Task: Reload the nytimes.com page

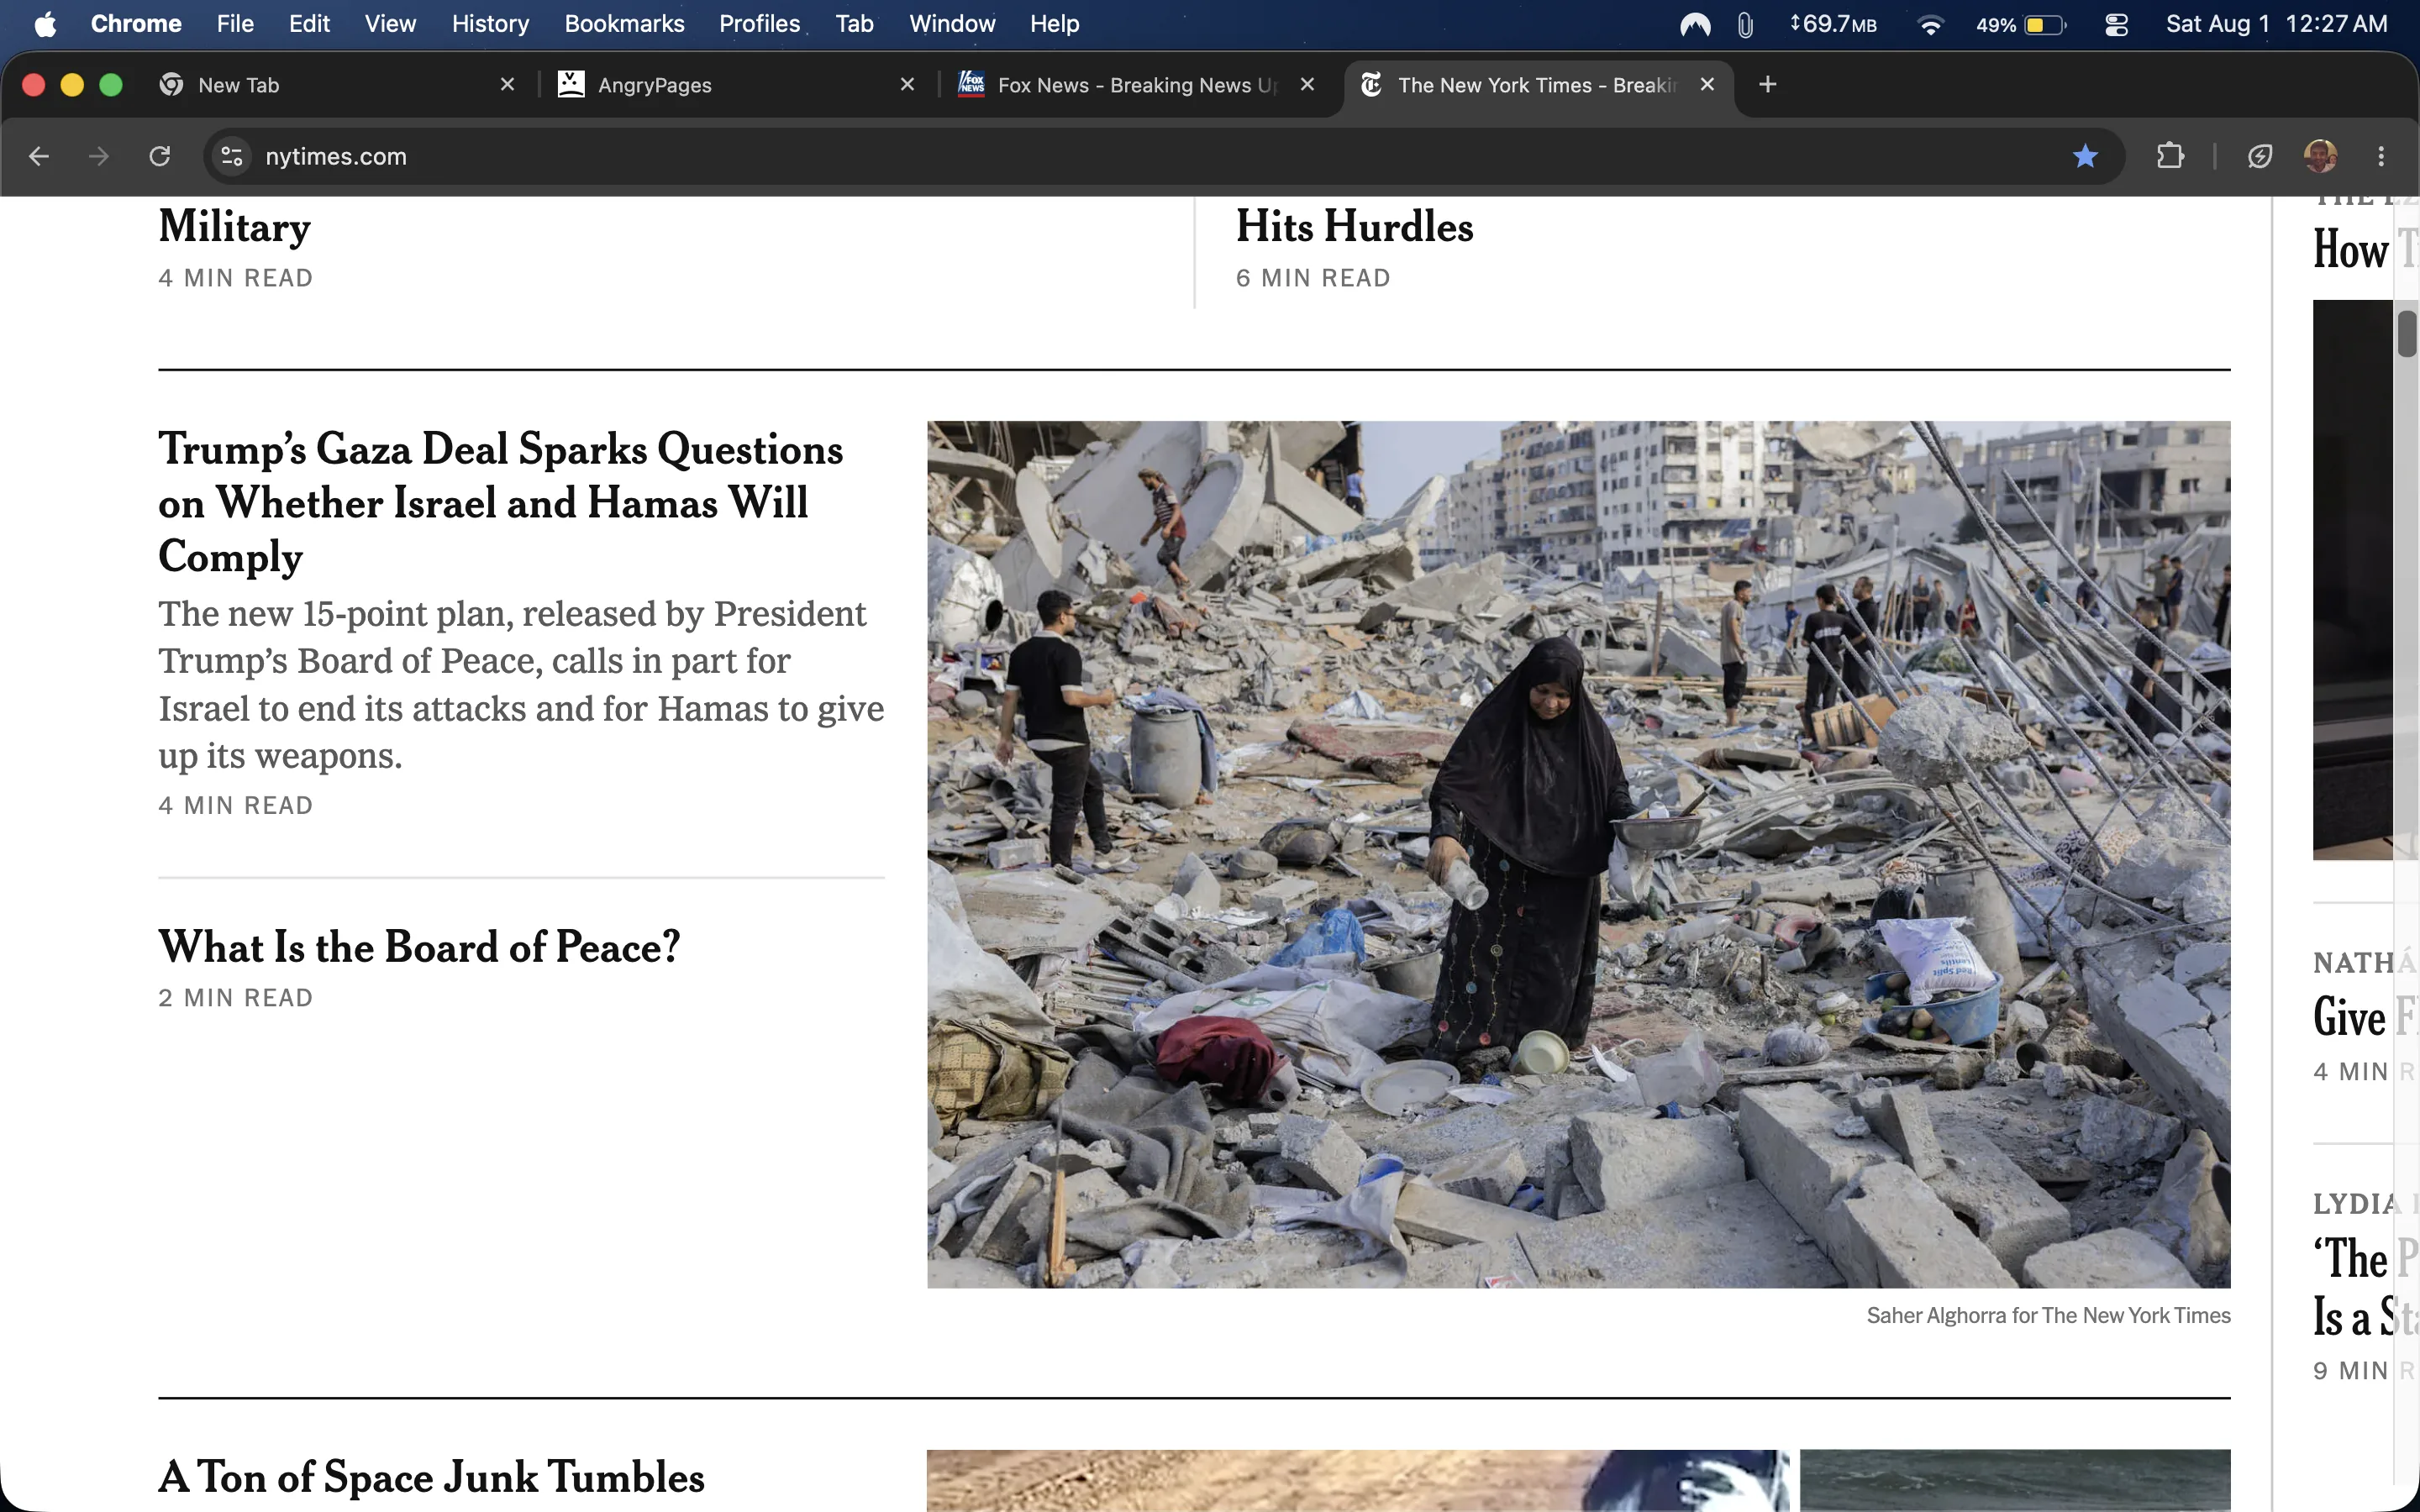Action: [x=160, y=156]
